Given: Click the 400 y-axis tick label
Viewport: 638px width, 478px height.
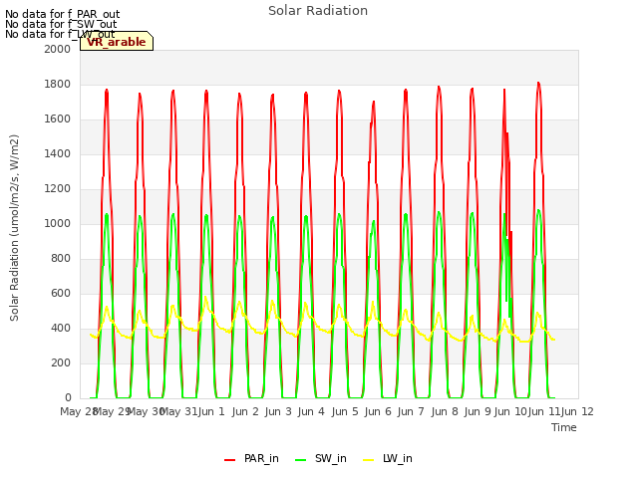Looking at the screenshot, I should [x=61, y=328].
